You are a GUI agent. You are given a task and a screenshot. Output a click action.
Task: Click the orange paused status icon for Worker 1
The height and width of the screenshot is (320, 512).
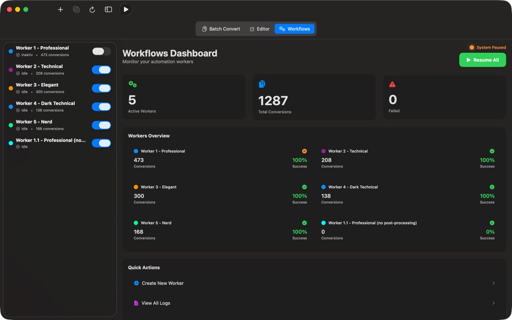pyautogui.click(x=305, y=151)
